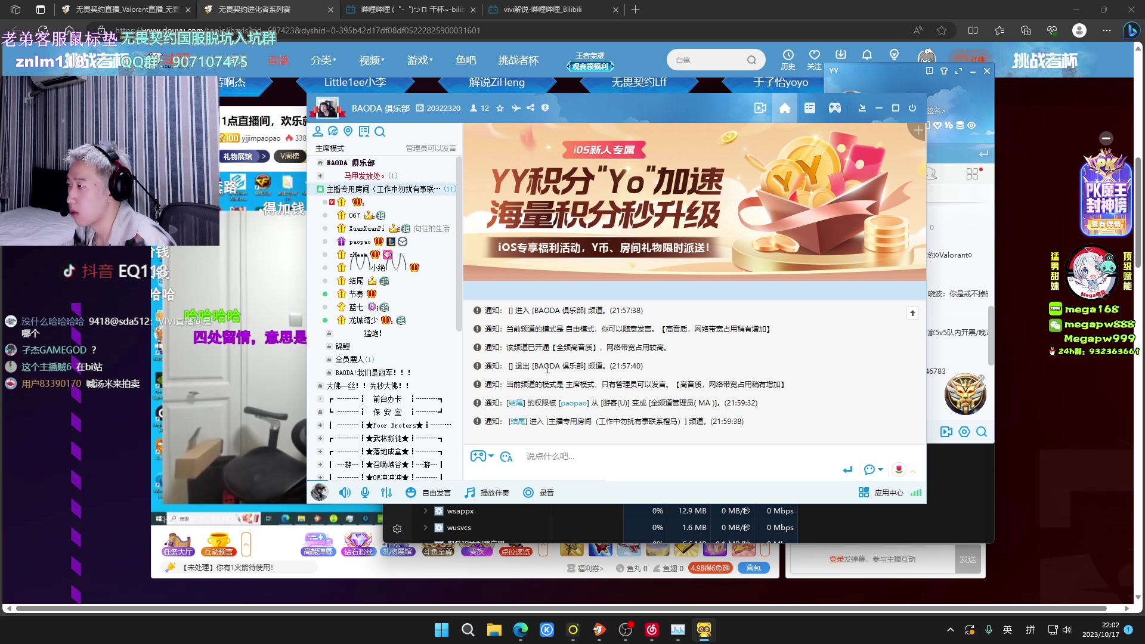Image resolution: width=1145 pixels, height=644 pixels.
Task: Click the collapse-to-tray arrow icon in YY header
Action: 862,108
